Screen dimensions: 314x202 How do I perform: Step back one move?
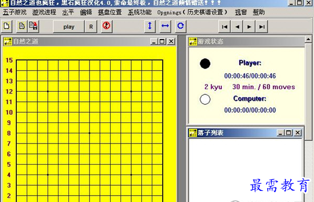pos(237,26)
